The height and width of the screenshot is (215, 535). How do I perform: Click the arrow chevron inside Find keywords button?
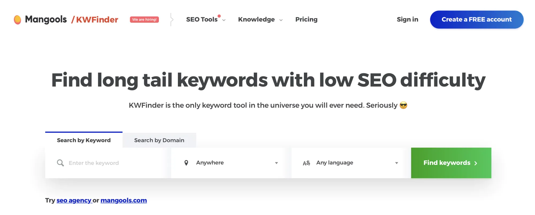point(476,163)
